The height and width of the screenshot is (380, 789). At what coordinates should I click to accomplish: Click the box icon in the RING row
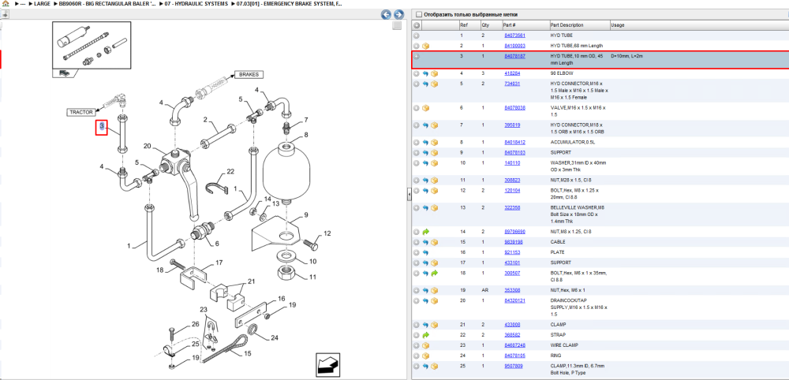[425, 356]
